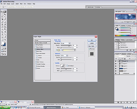The height and width of the screenshot is (109, 137).
Task: Select the Hand tool
Action: pyautogui.click(x=2, y=40)
